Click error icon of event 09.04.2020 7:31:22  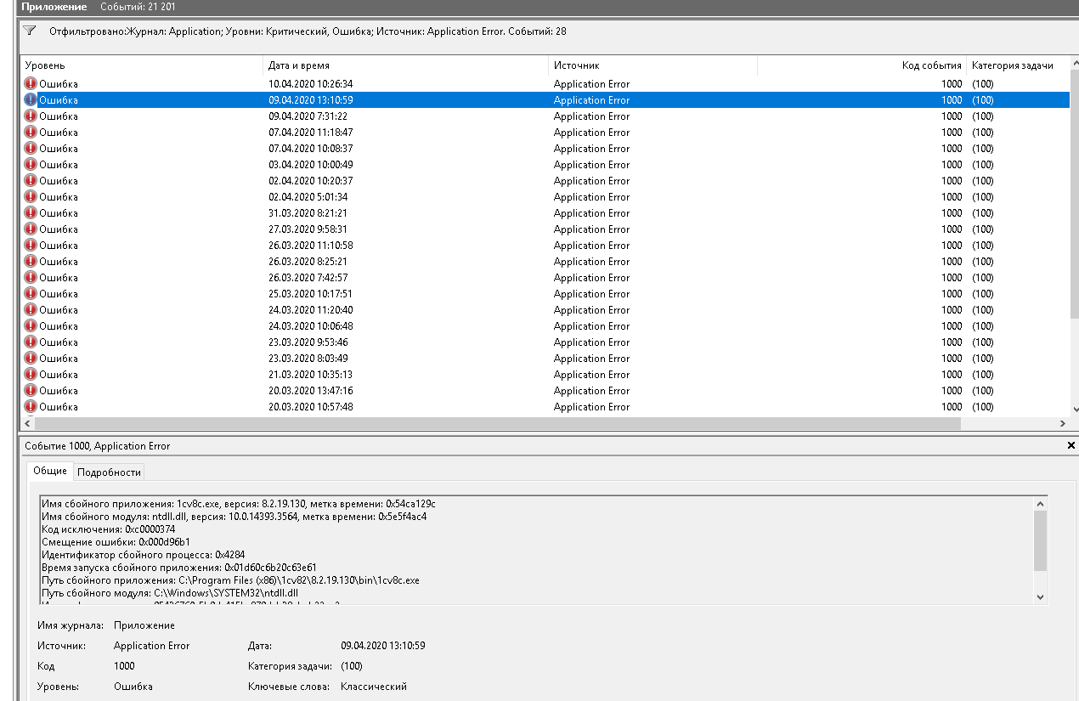(x=31, y=116)
